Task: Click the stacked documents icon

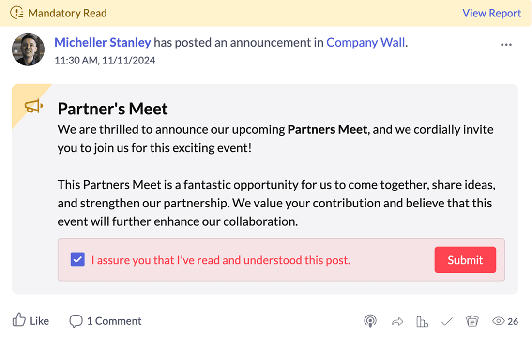Action: [x=472, y=321]
